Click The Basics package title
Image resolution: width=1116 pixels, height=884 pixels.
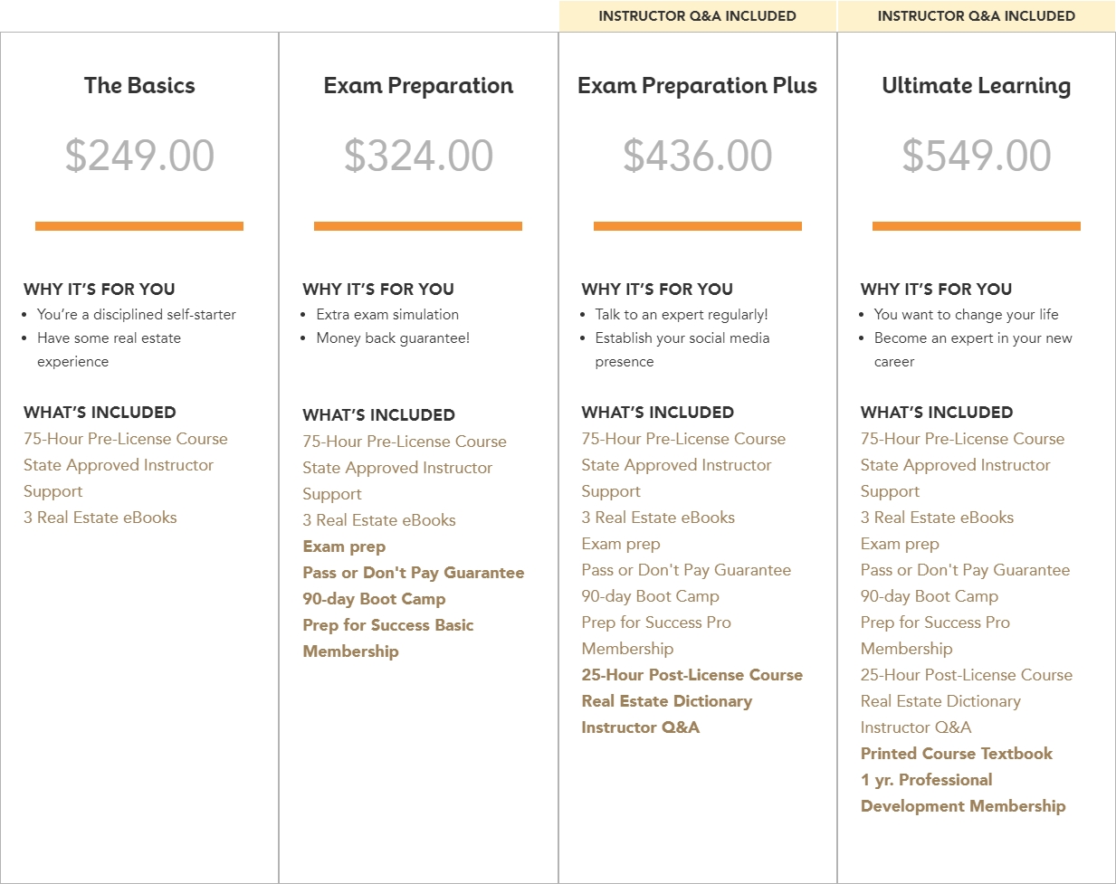click(x=139, y=86)
